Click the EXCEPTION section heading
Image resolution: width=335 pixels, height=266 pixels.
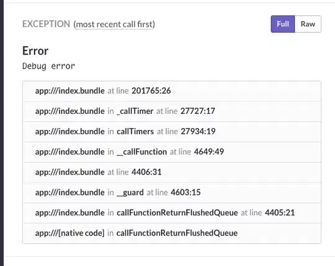click(46, 24)
